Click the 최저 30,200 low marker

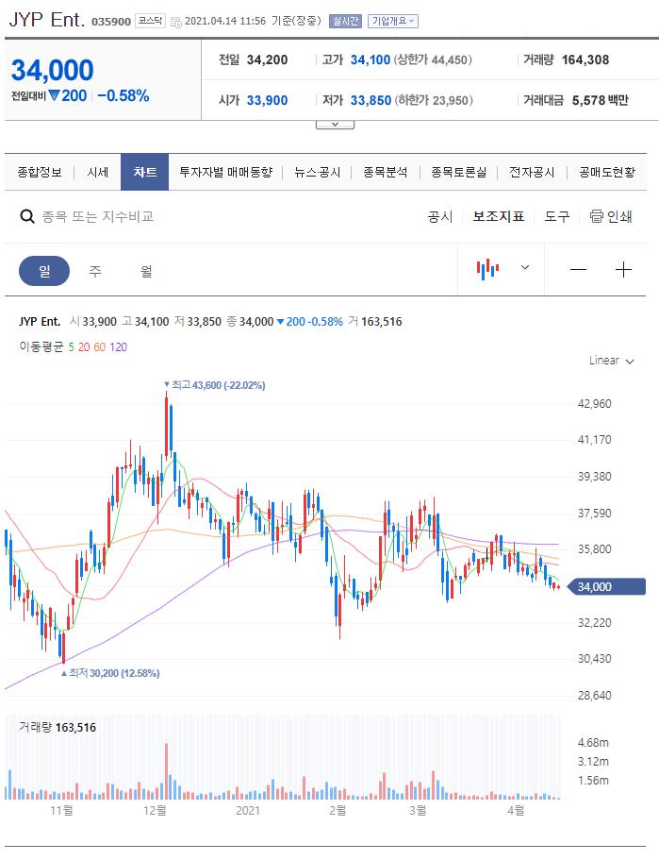pyautogui.click(x=110, y=673)
